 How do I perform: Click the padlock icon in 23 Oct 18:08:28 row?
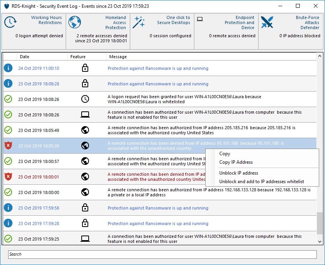tap(85, 83)
